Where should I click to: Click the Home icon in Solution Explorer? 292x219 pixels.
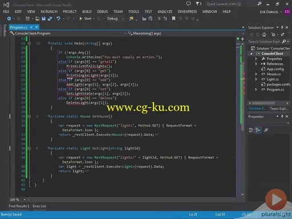point(264,35)
